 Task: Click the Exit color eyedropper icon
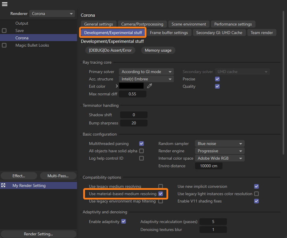point(150,86)
